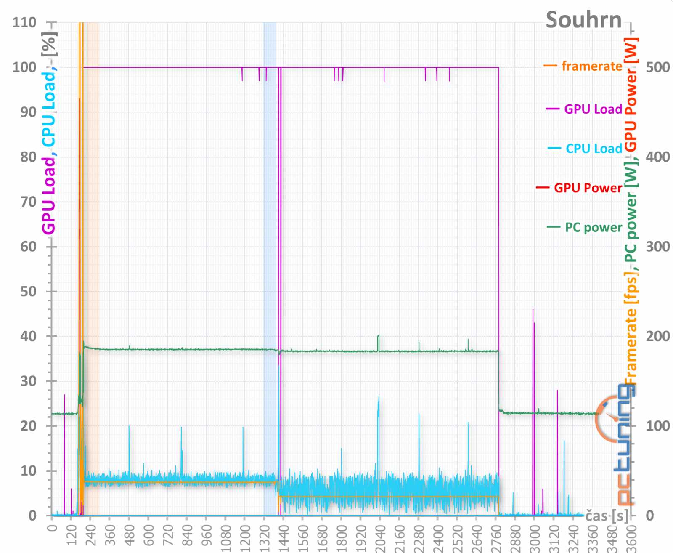This screenshot has height=553, width=673.
Task: Click the 500 tick label on right axis
Action: (x=658, y=67)
